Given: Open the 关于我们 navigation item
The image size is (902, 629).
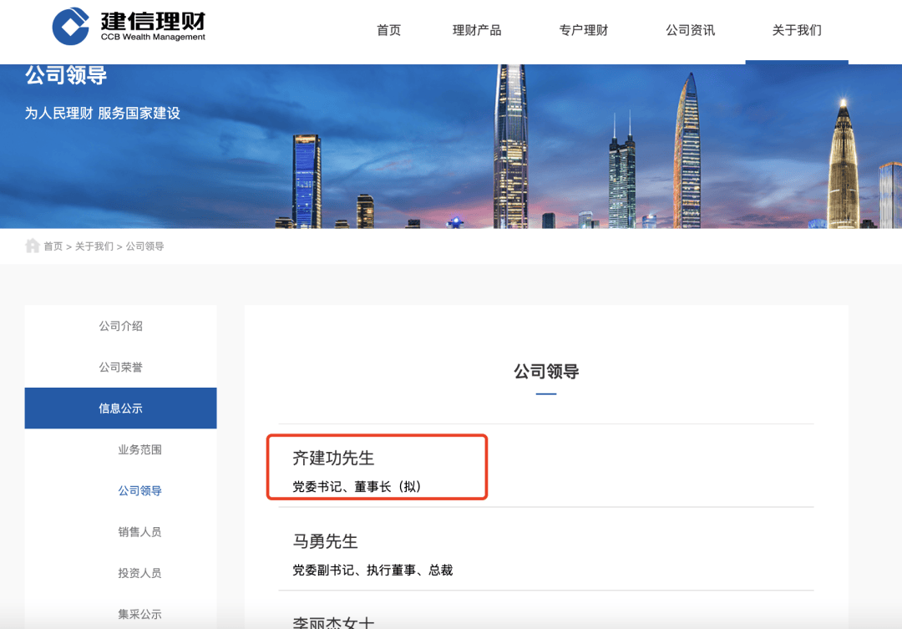Looking at the screenshot, I should click(x=797, y=31).
